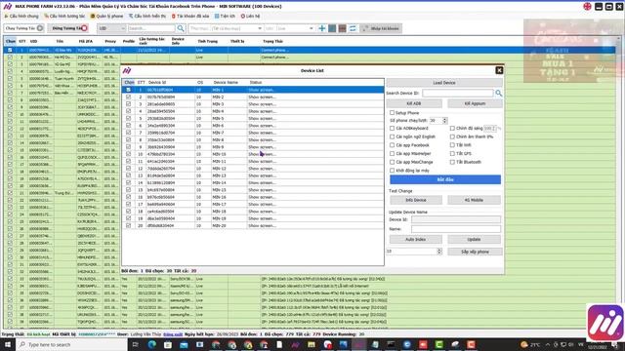Open the Tài khoản đã xóa menu
This screenshot has width=625, height=351.
point(190,17)
